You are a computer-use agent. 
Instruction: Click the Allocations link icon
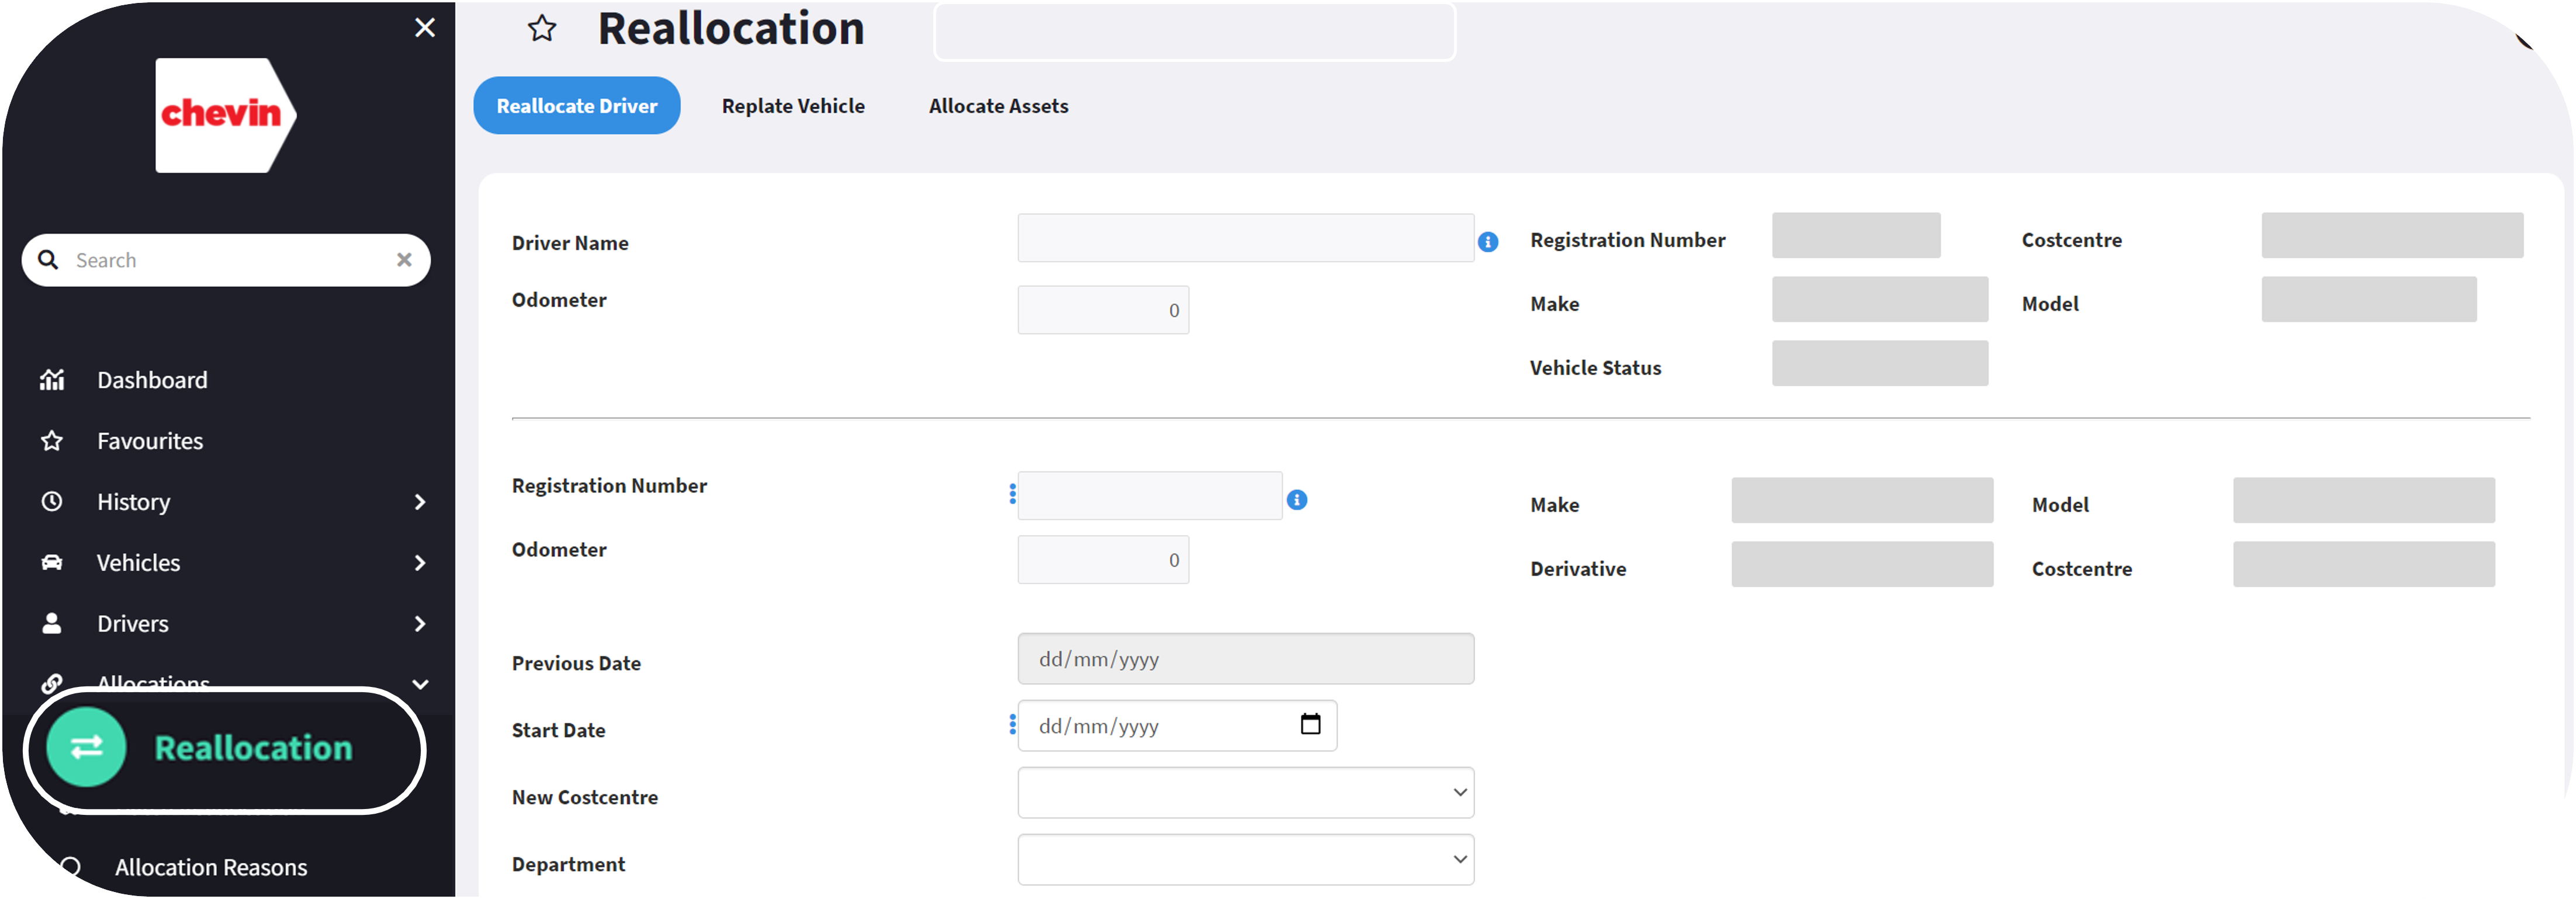coord(52,685)
